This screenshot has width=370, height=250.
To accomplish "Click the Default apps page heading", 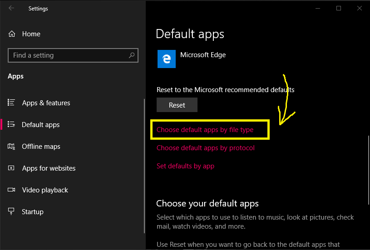I will coord(190,34).
